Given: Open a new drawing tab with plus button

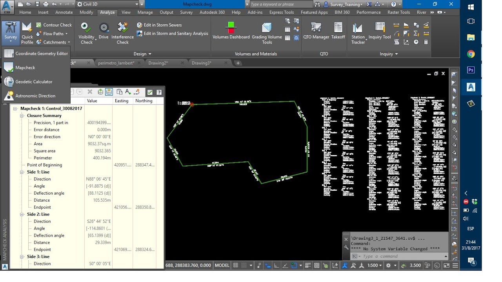Looking at the screenshot, I should point(238,63).
